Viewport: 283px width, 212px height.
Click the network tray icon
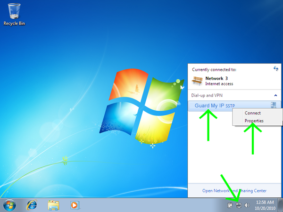(239, 205)
